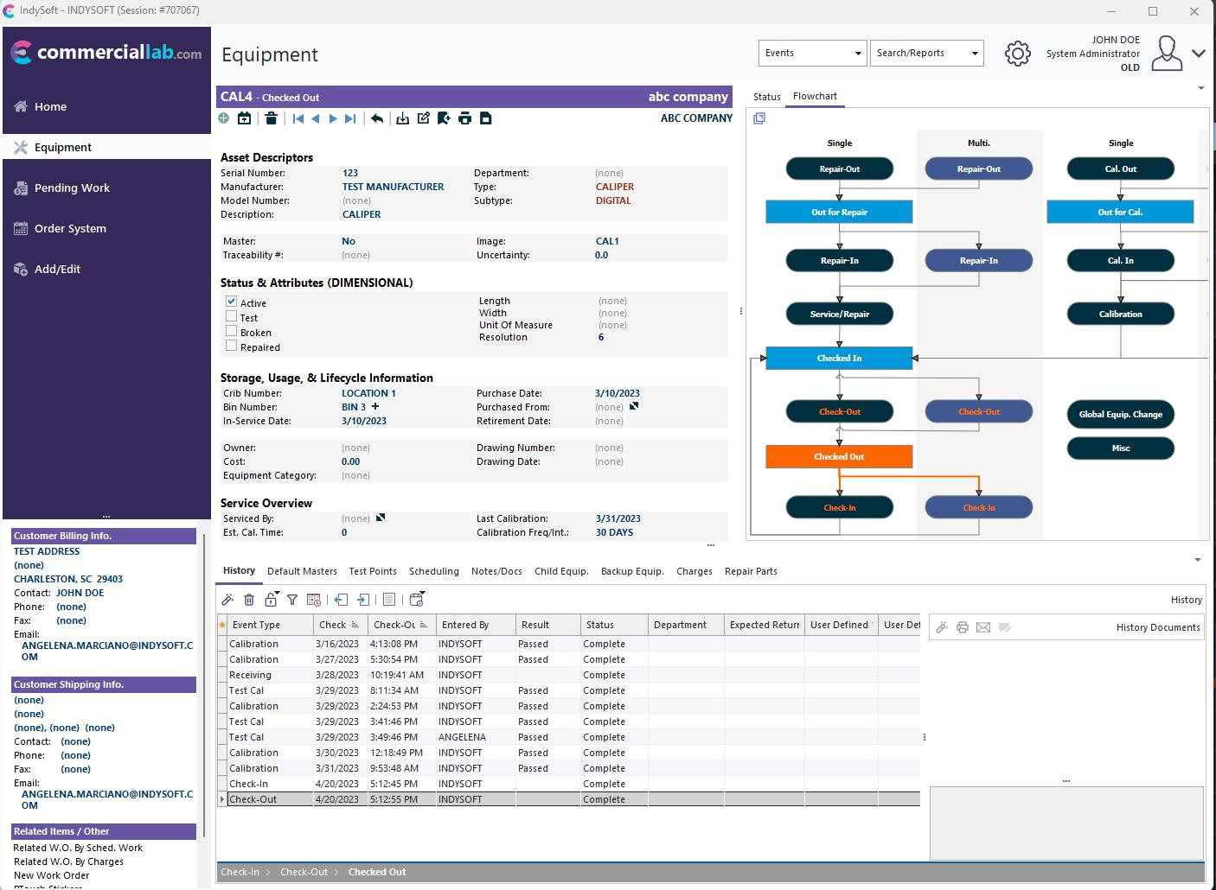Expand the Search/Reports dropdown
Image resolution: width=1216 pixels, height=890 pixels.
point(926,54)
